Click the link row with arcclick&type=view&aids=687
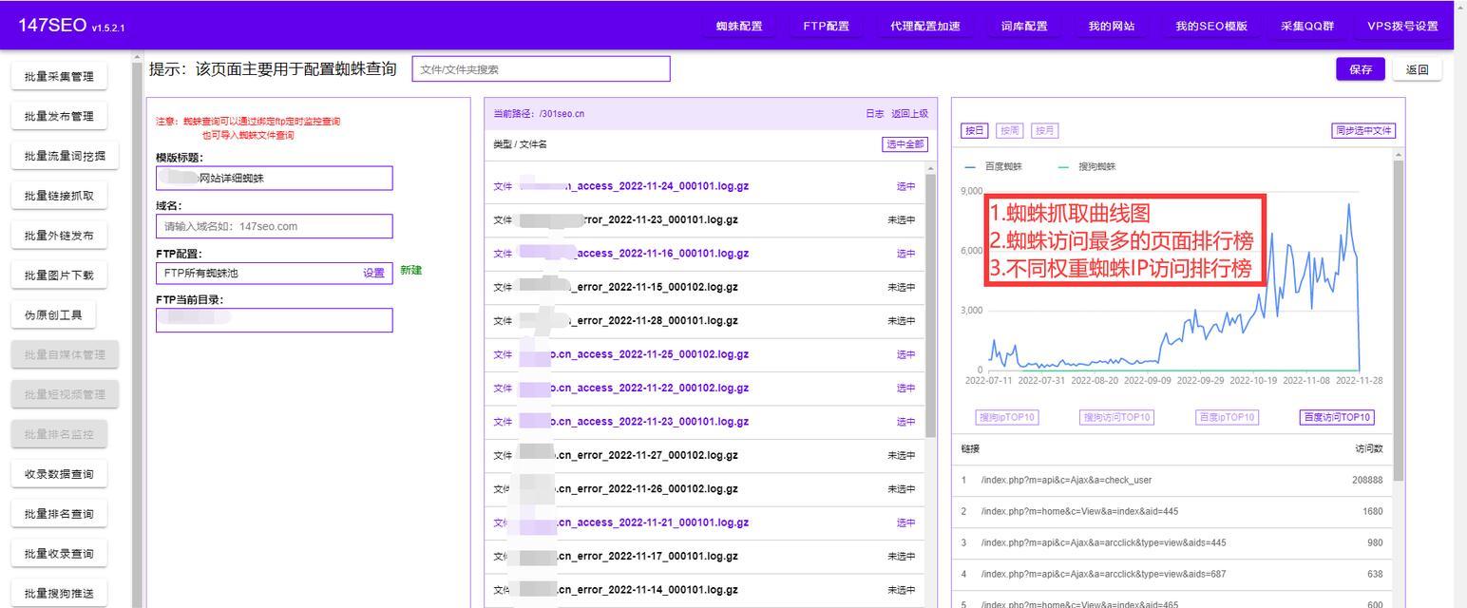Image resolution: width=1467 pixels, height=608 pixels. click(1172, 575)
